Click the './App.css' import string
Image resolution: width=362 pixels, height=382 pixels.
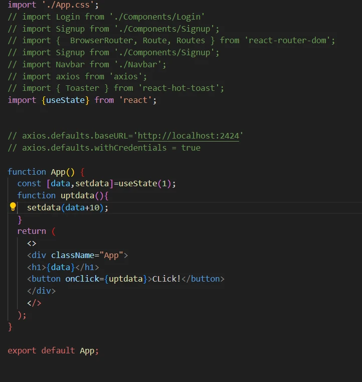pos(68,5)
